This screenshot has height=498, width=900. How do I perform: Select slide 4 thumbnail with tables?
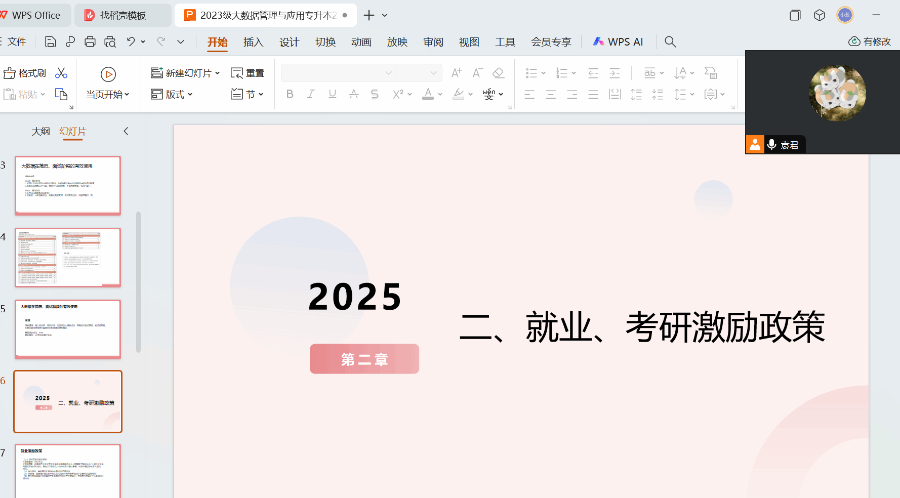pos(68,257)
